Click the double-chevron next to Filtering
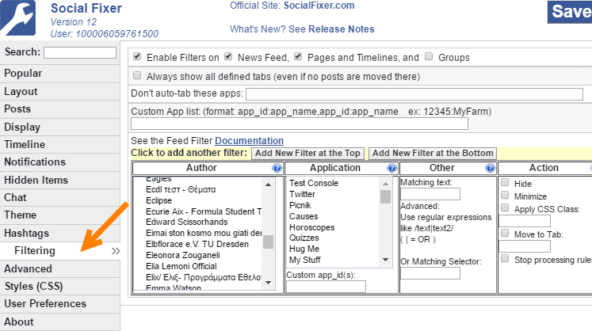592x331 pixels. click(116, 251)
